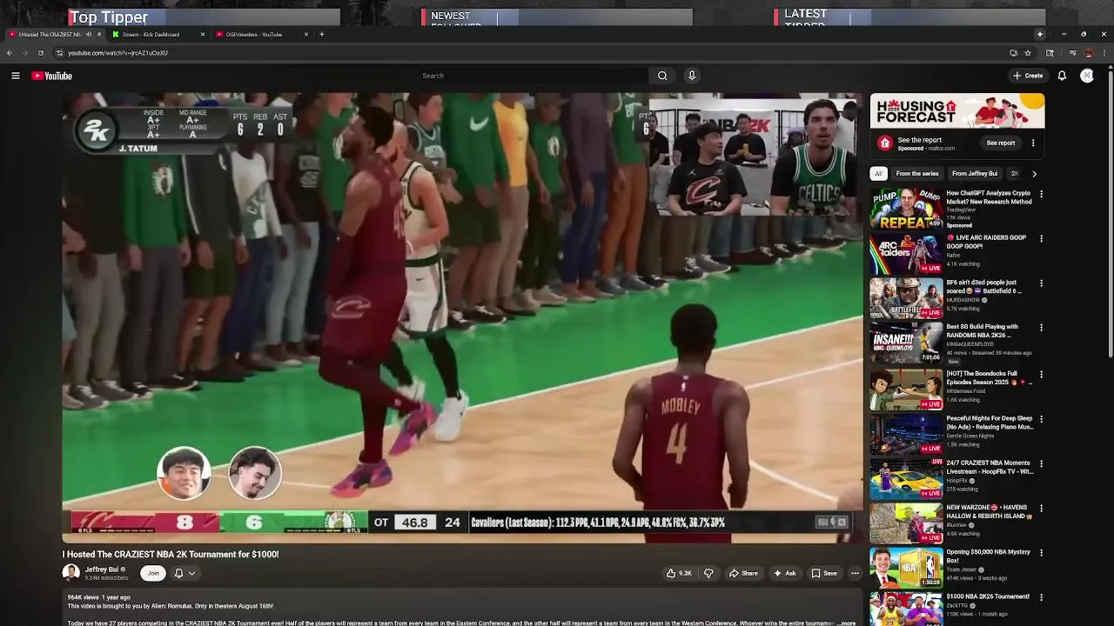This screenshot has width=1114, height=626.
Task: Click the Create button
Action: click(x=1028, y=76)
